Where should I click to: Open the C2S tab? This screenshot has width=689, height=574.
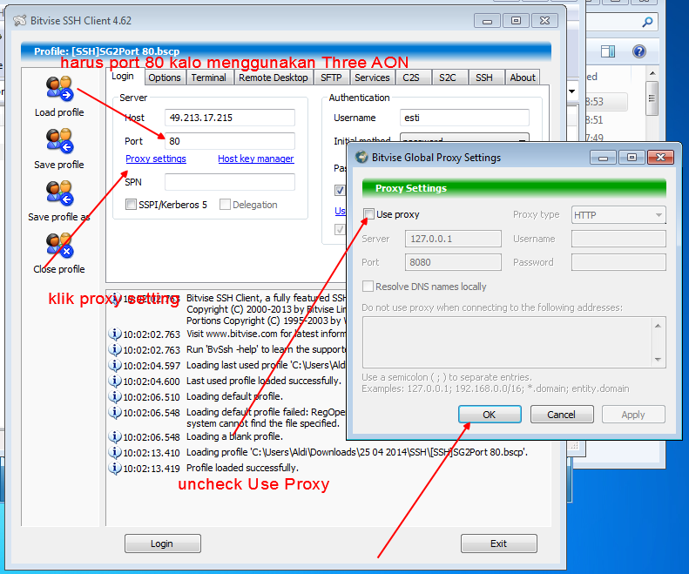click(411, 78)
